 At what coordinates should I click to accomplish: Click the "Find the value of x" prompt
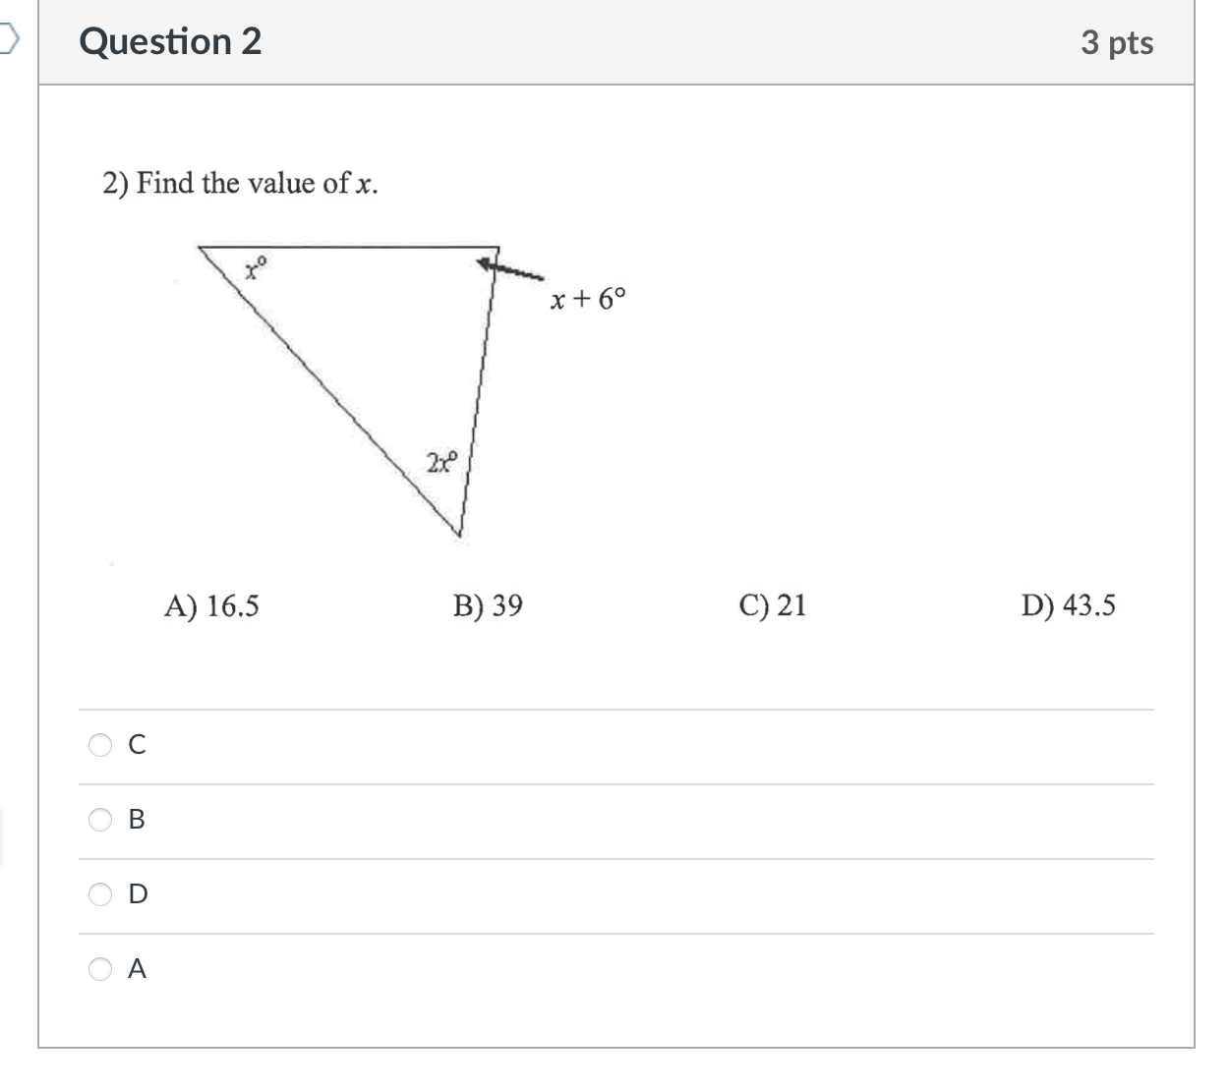[256, 184]
